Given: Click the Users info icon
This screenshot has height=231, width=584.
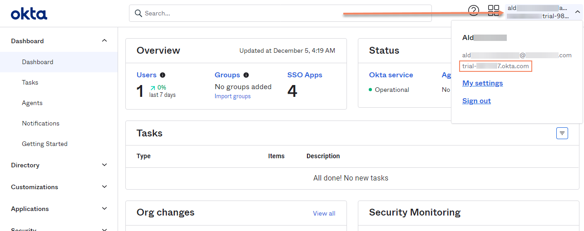Looking at the screenshot, I should click(163, 75).
